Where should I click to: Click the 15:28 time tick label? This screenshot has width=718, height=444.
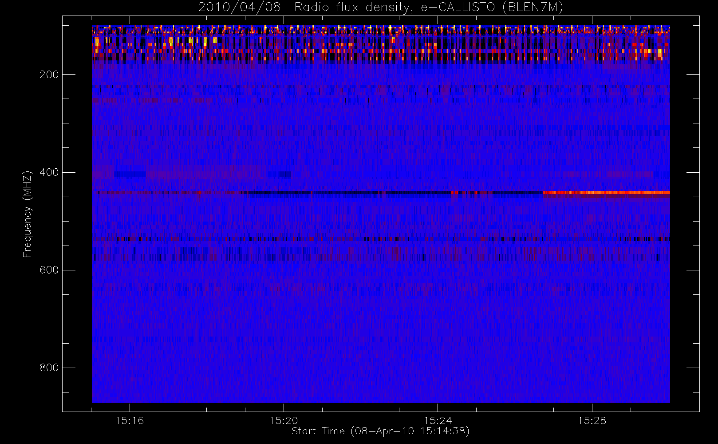592,420
